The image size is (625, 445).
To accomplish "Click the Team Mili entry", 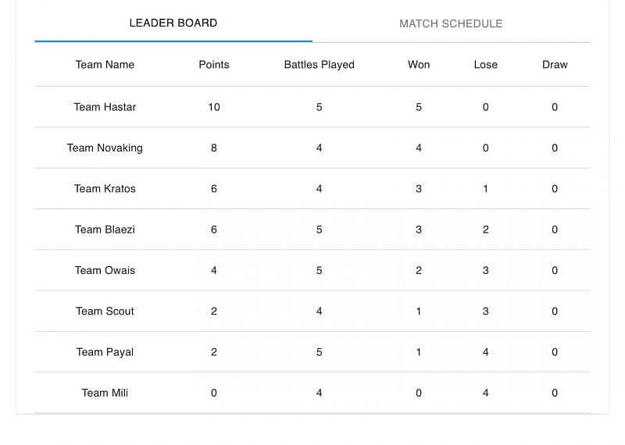I will click(x=105, y=393).
